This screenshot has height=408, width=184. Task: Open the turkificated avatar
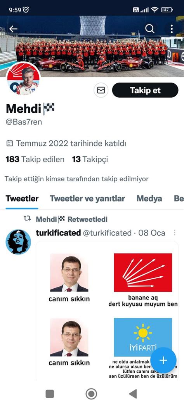coord(18,242)
